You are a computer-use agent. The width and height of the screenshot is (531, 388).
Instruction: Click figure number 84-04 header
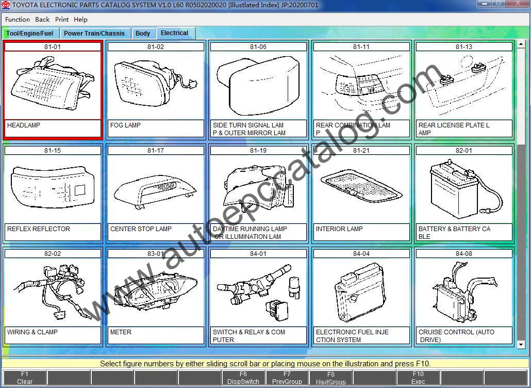[x=361, y=253]
